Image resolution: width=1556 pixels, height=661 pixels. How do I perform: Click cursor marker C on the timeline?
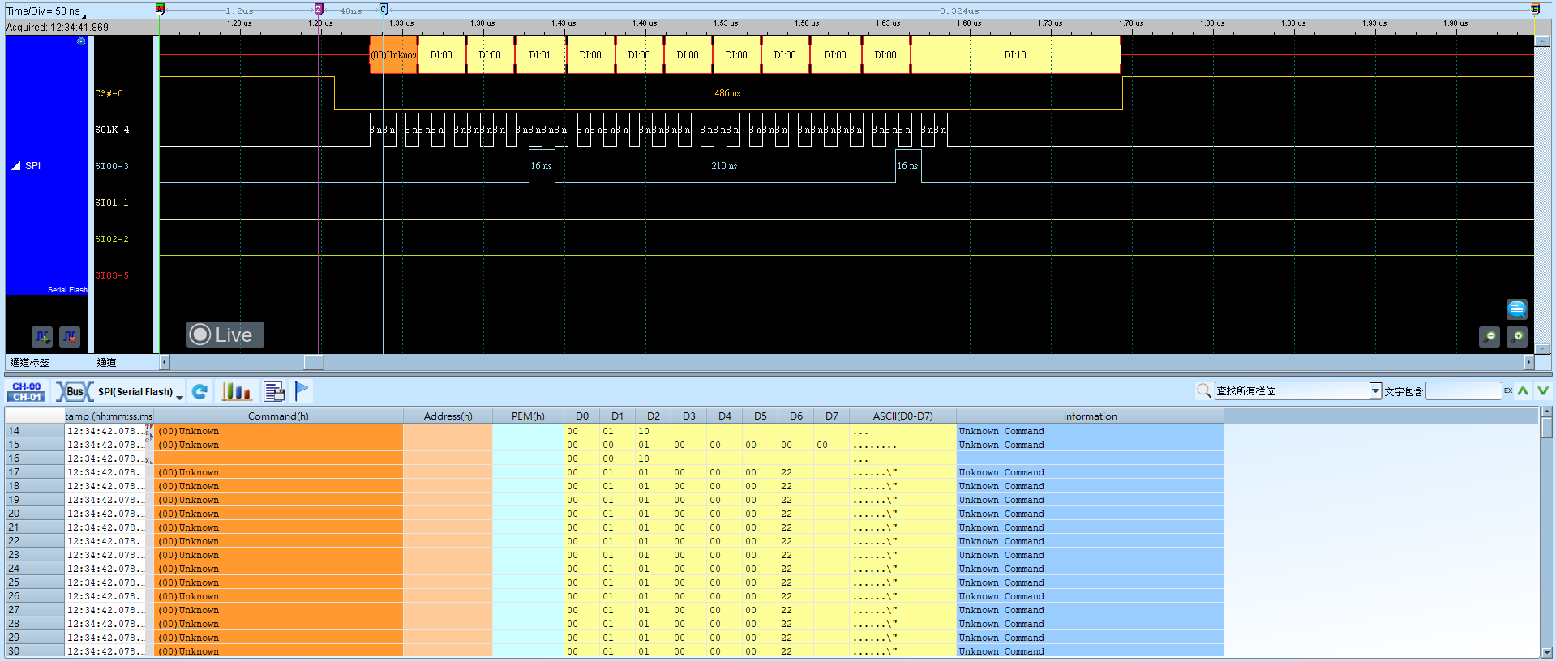pos(384,9)
